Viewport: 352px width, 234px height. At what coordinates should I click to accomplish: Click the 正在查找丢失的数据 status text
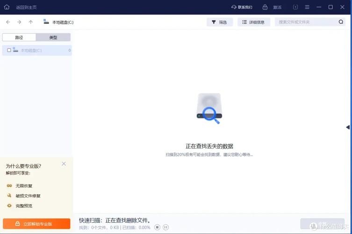coord(209,146)
